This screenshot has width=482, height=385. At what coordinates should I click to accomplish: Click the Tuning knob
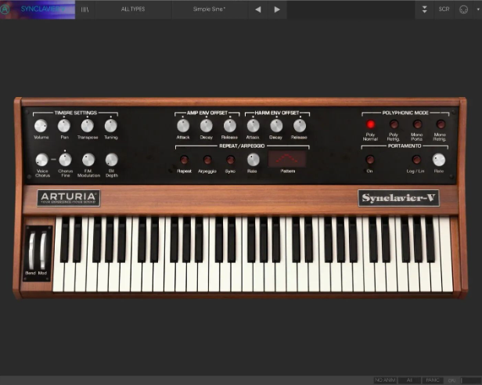110,126
